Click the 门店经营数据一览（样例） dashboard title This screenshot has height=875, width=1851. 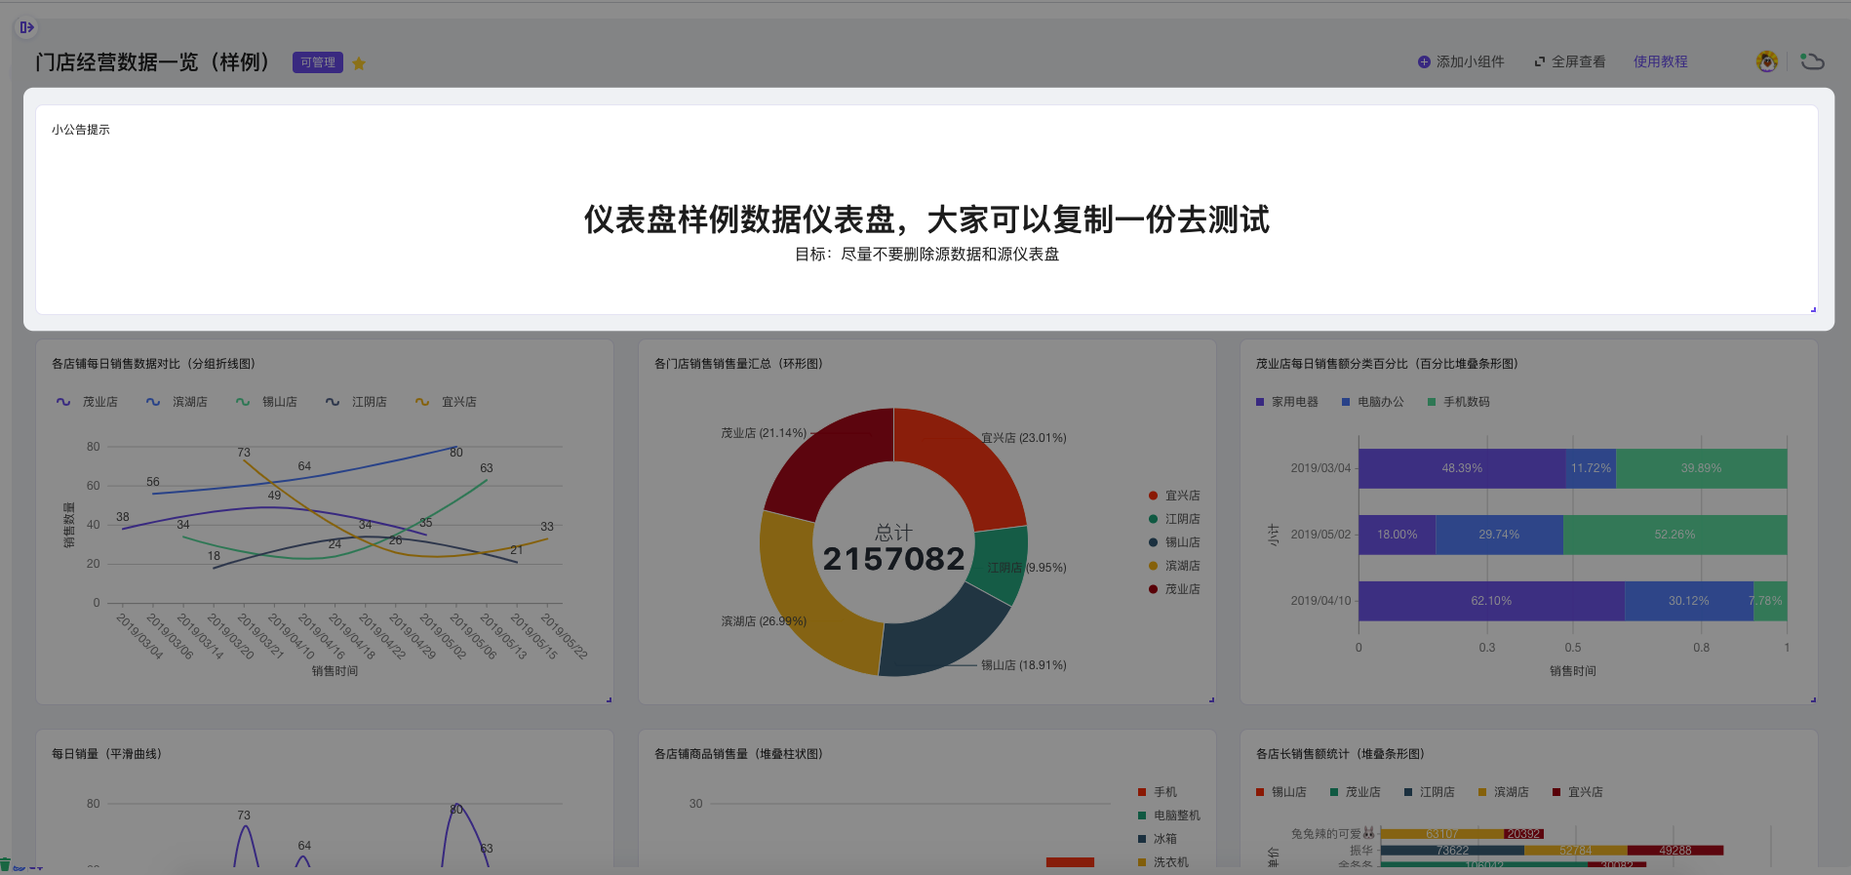tap(152, 62)
